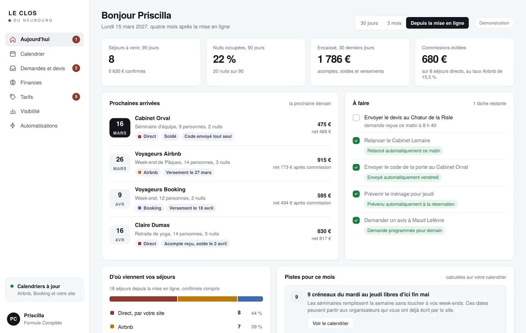
Task: Click the euro coin Finances icon
Action: click(13, 82)
